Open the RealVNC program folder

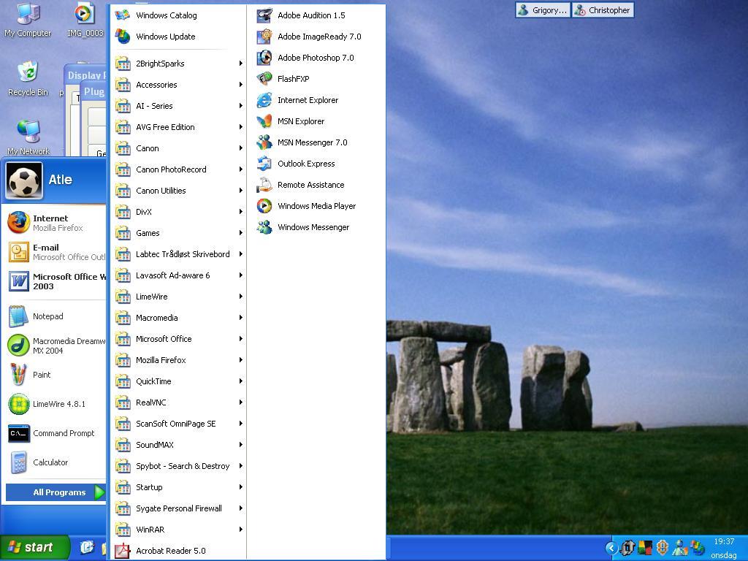178,402
